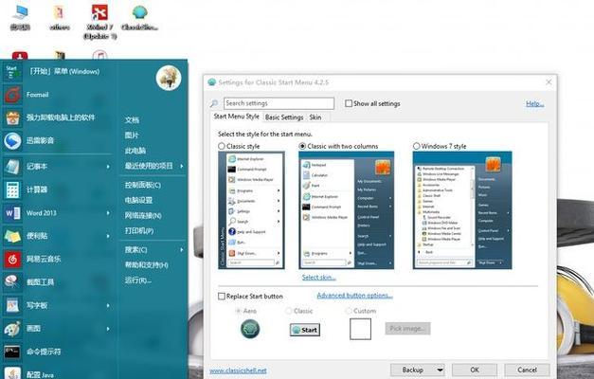Launch 命令提示符 command prompt icon
594x379 pixels.
[12, 352]
